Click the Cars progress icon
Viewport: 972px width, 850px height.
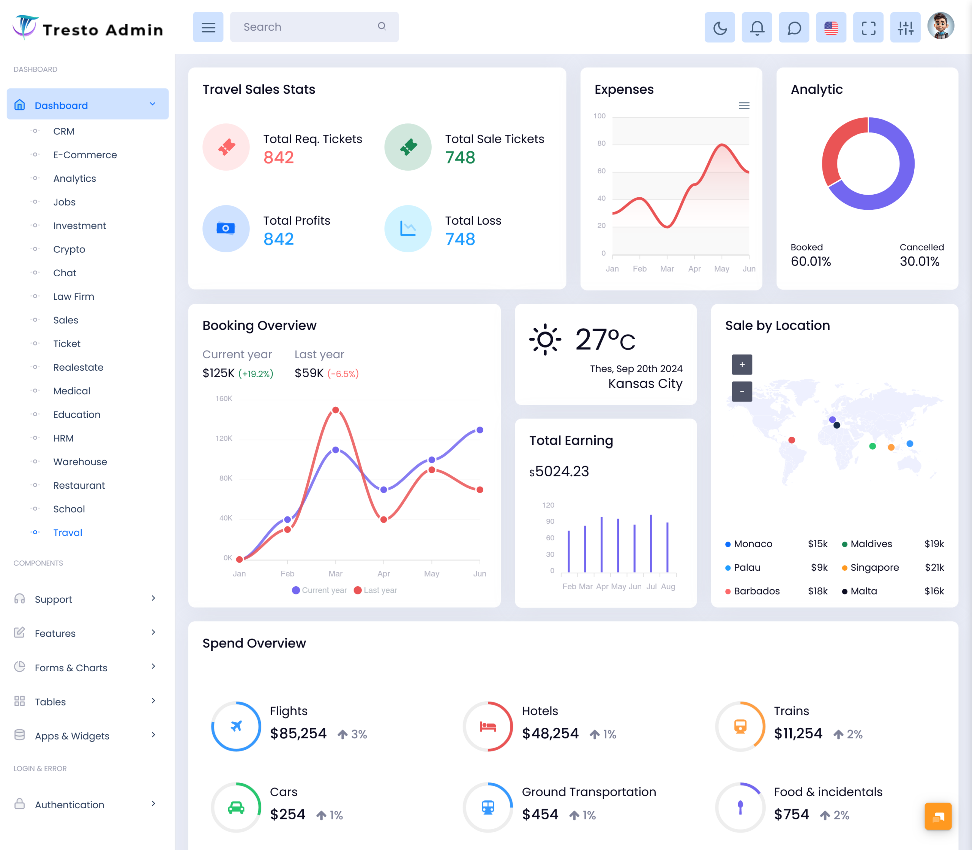point(236,807)
